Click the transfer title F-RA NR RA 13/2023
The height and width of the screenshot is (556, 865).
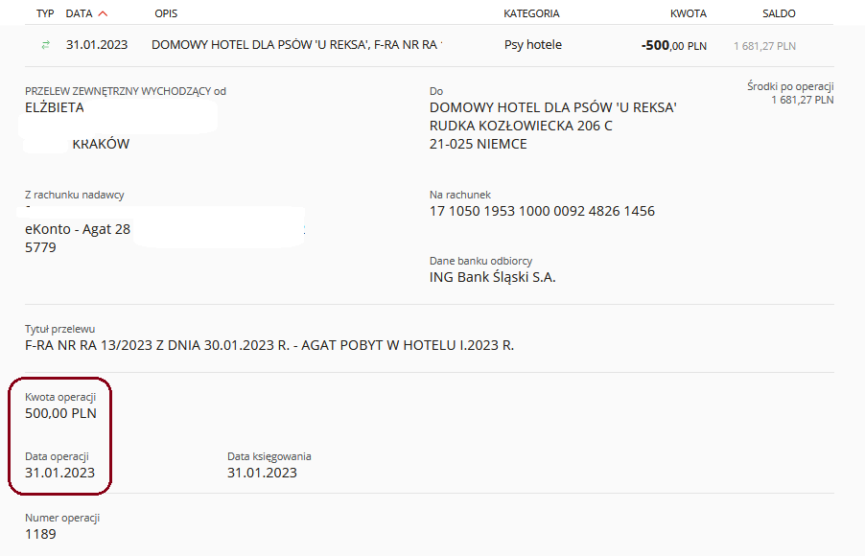tap(269, 345)
